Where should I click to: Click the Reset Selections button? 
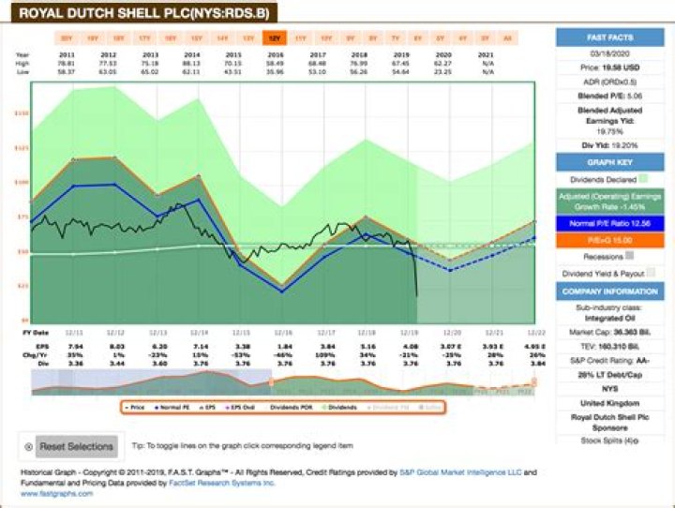(77, 446)
